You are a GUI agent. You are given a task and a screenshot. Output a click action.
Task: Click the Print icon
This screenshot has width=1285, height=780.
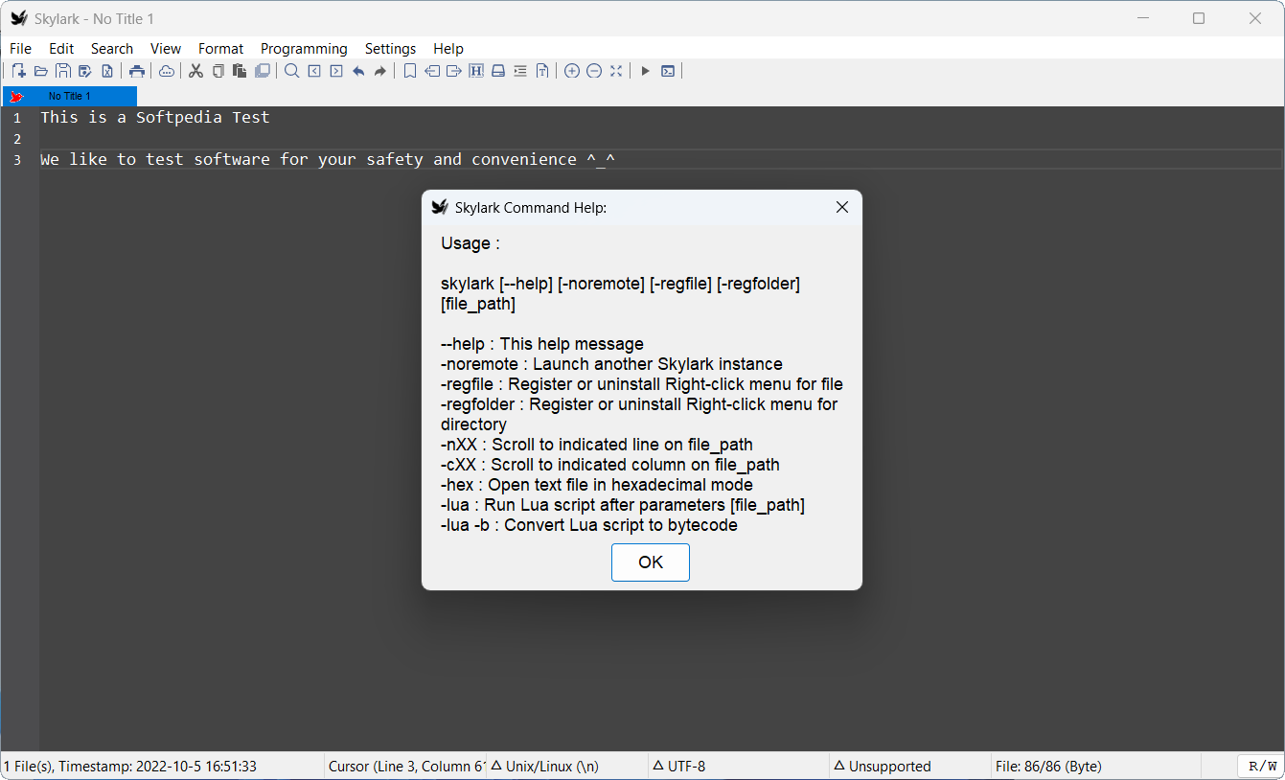[x=137, y=71]
